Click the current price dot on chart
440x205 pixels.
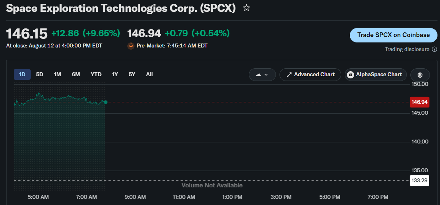coord(106,102)
